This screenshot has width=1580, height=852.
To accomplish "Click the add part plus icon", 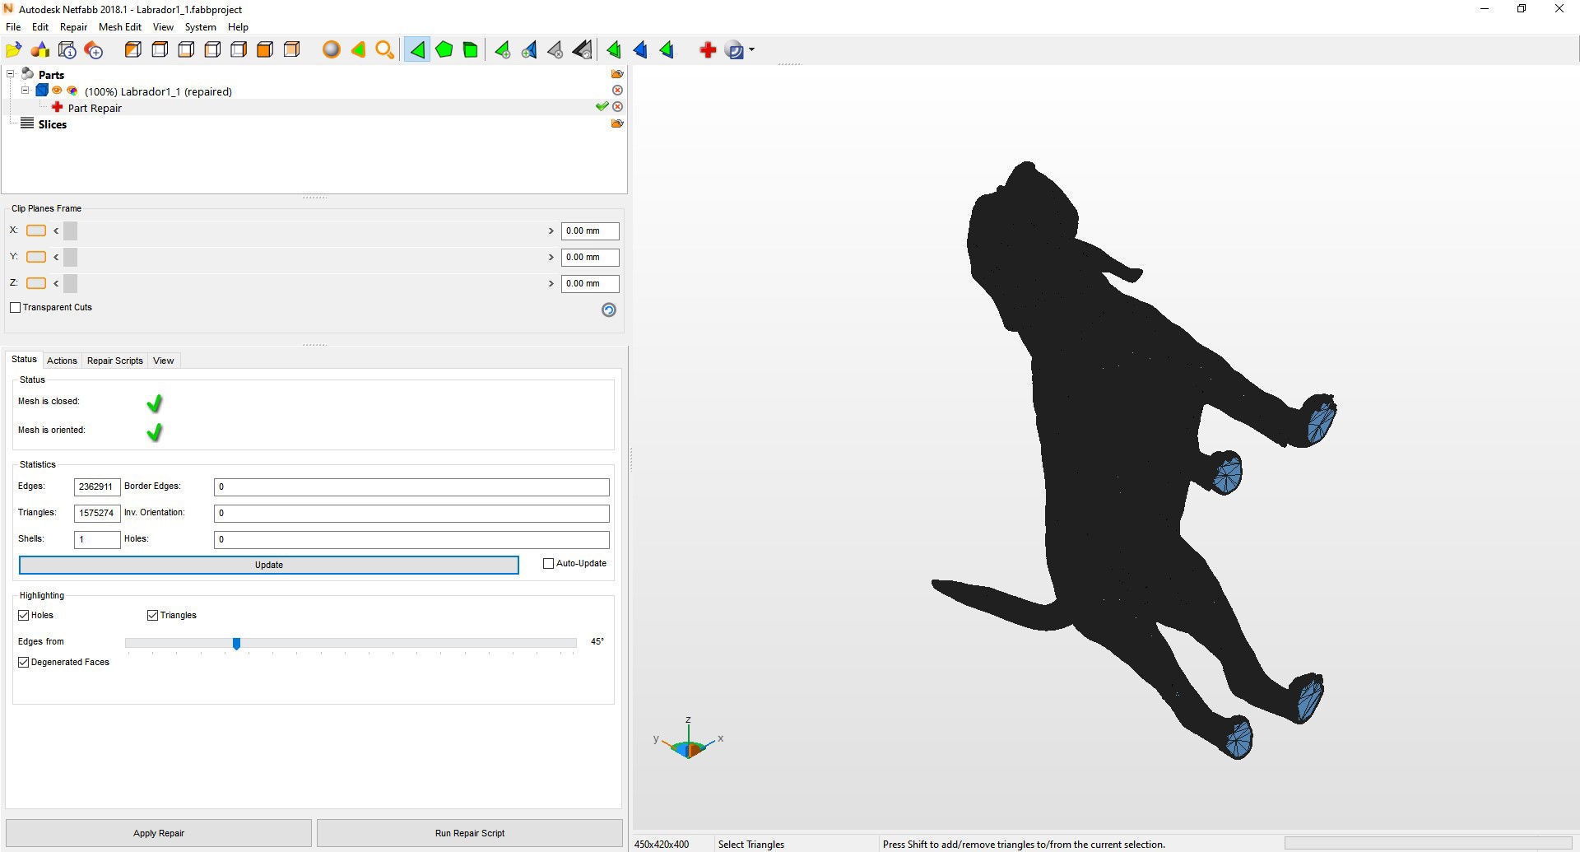I will click(x=94, y=50).
